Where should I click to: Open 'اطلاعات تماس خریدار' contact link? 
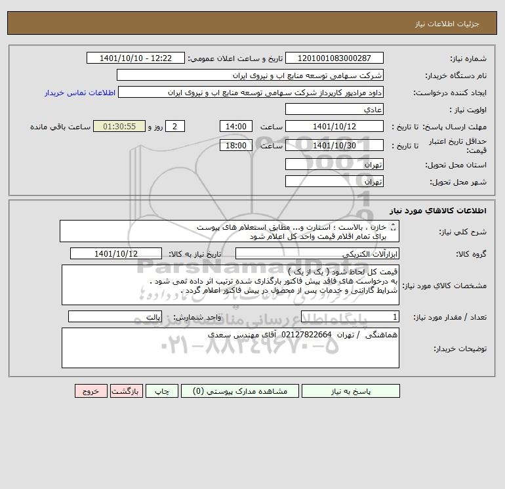(80, 93)
